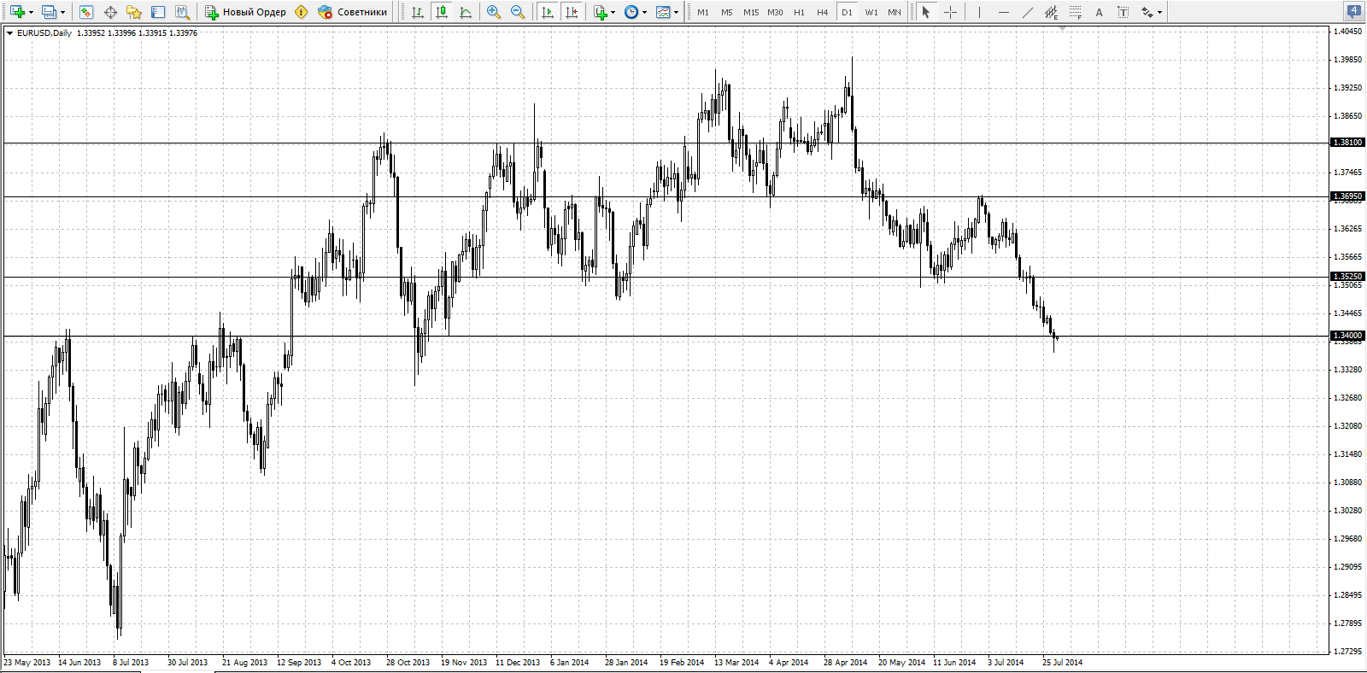Click the Новый Ордер button
The width and height of the screenshot is (1367, 673).
246,12
